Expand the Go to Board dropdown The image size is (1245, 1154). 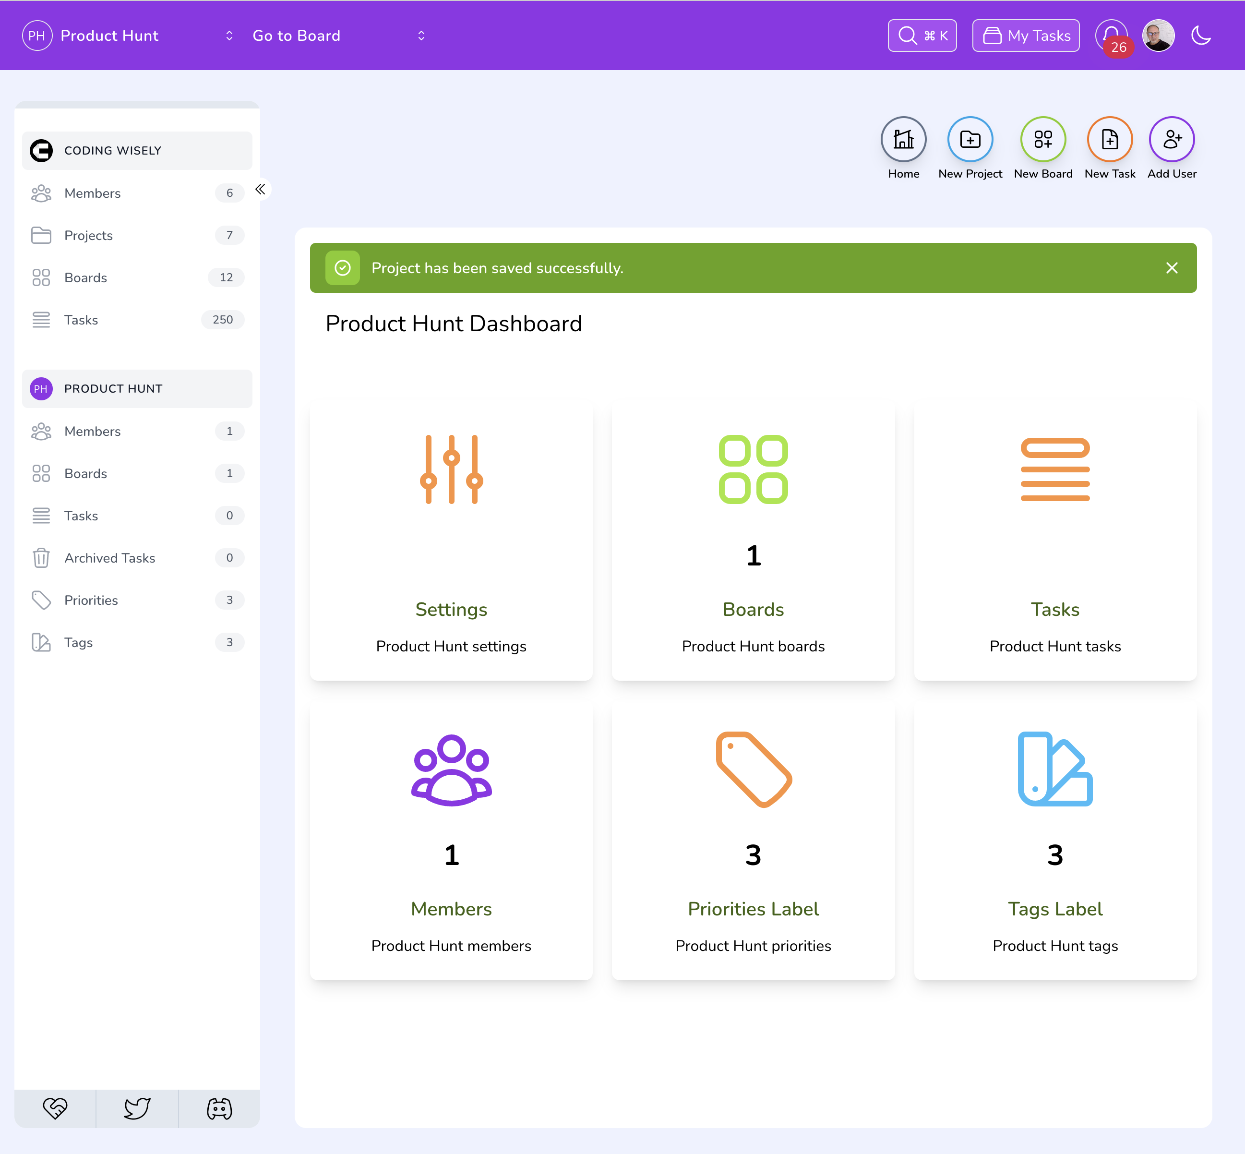point(339,36)
